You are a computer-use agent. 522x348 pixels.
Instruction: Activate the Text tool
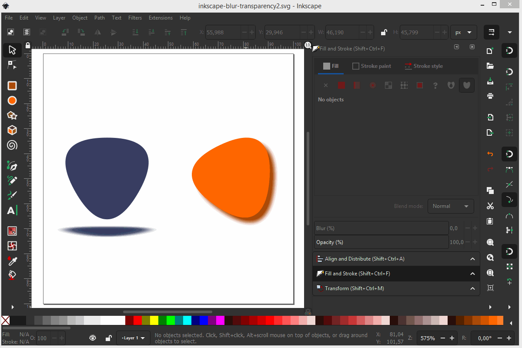(12, 211)
